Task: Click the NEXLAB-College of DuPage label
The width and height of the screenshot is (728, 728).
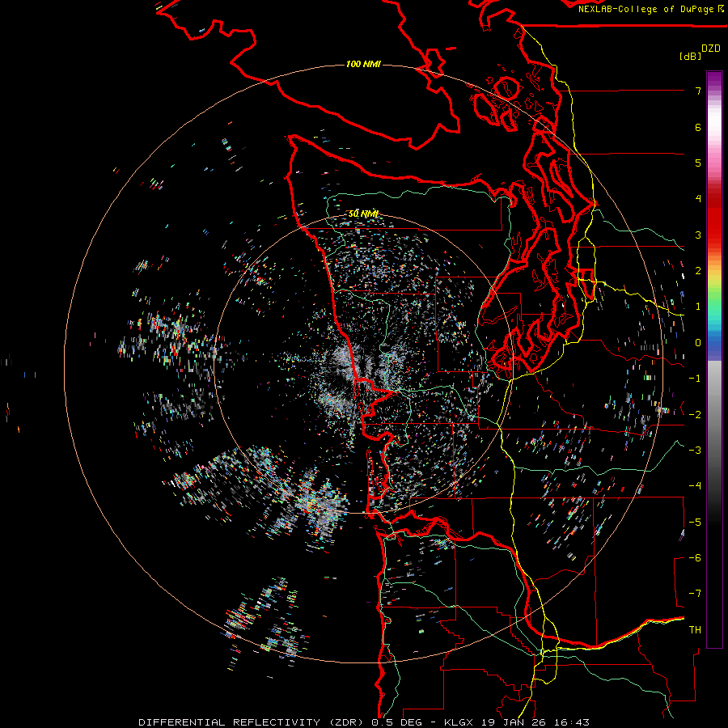Action: click(647, 9)
